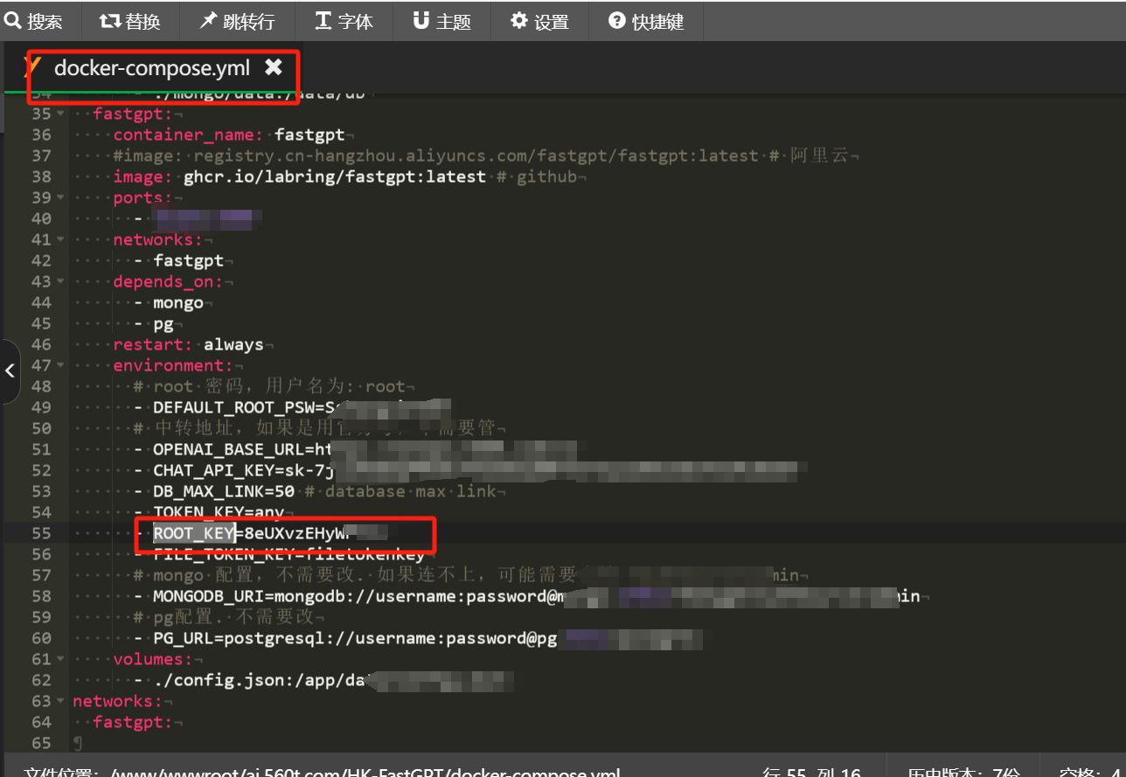This screenshot has width=1126, height=777.
Task: Open the 替换 replace tool
Action: (x=129, y=21)
